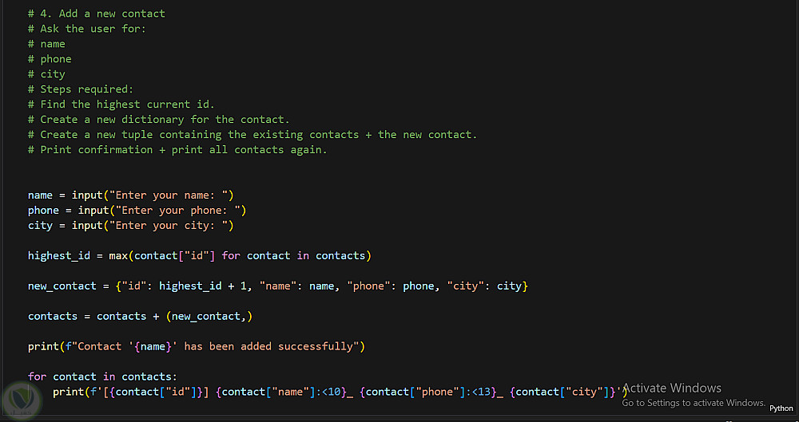This screenshot has height=422, width=799.
Task: Click the "Activate Windows" watermark text
Action: pyautogui.click(x=672, y=388)
